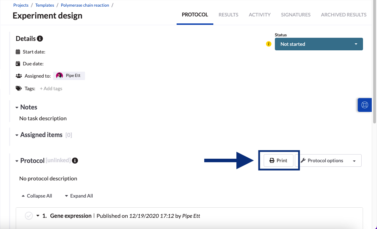This screenshot has height=229, width=377.
Task: Click the Start date calendar icon
Action: pos(18,52)
